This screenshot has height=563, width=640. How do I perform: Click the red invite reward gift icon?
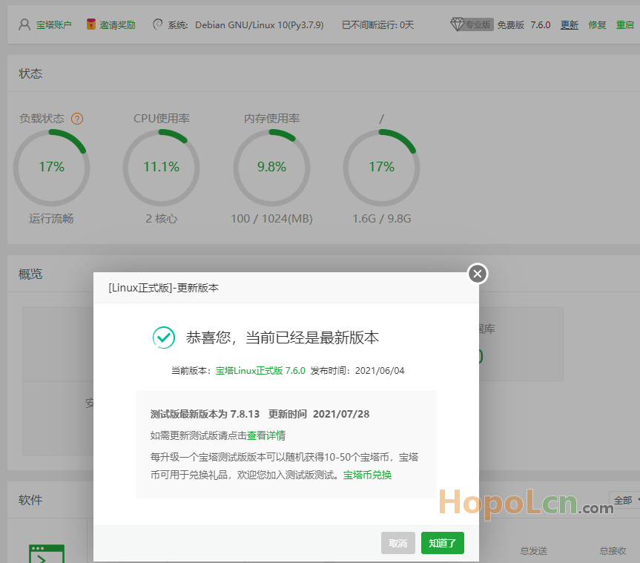pos(91,24)
